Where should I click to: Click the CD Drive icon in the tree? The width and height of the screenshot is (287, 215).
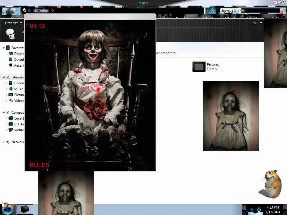click(x=11, y=124)
